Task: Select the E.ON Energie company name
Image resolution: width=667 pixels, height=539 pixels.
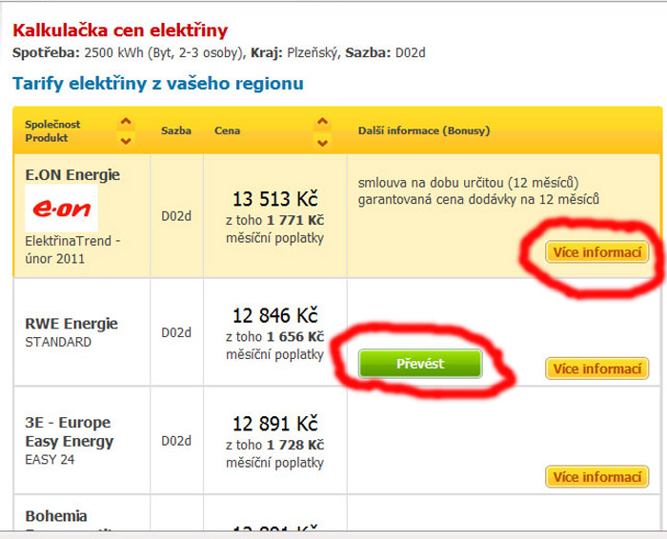Action: click(x=72, y=174)
